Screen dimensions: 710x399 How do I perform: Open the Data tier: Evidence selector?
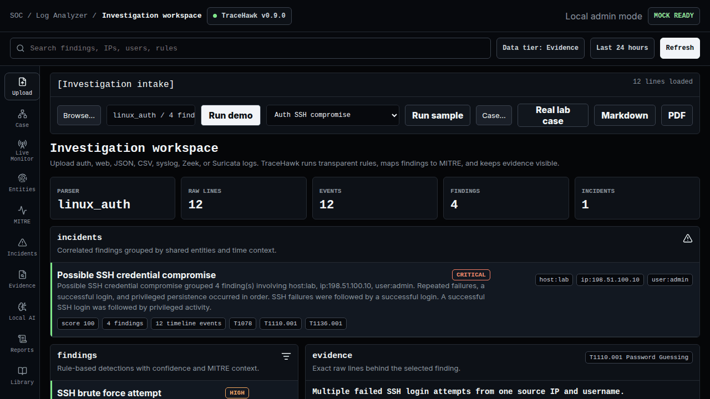540,48
